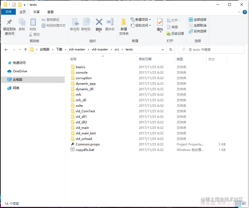Sort by 修改日期 date column

click(145, 59)
